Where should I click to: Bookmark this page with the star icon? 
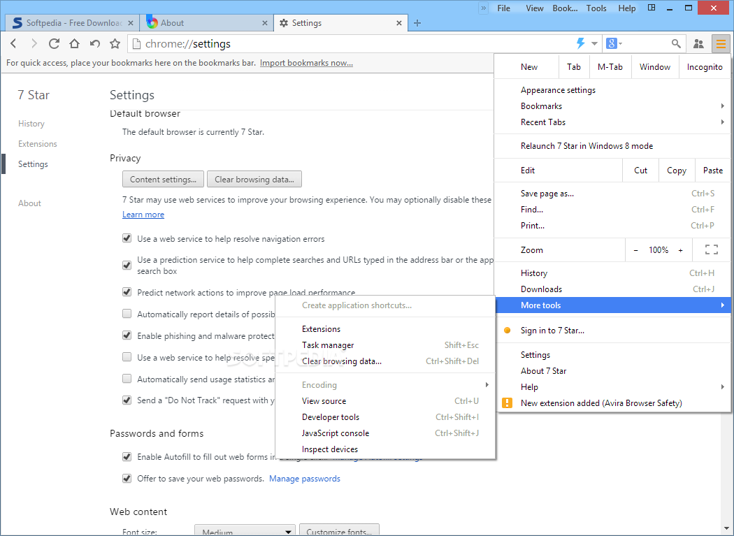coord(115,43)
